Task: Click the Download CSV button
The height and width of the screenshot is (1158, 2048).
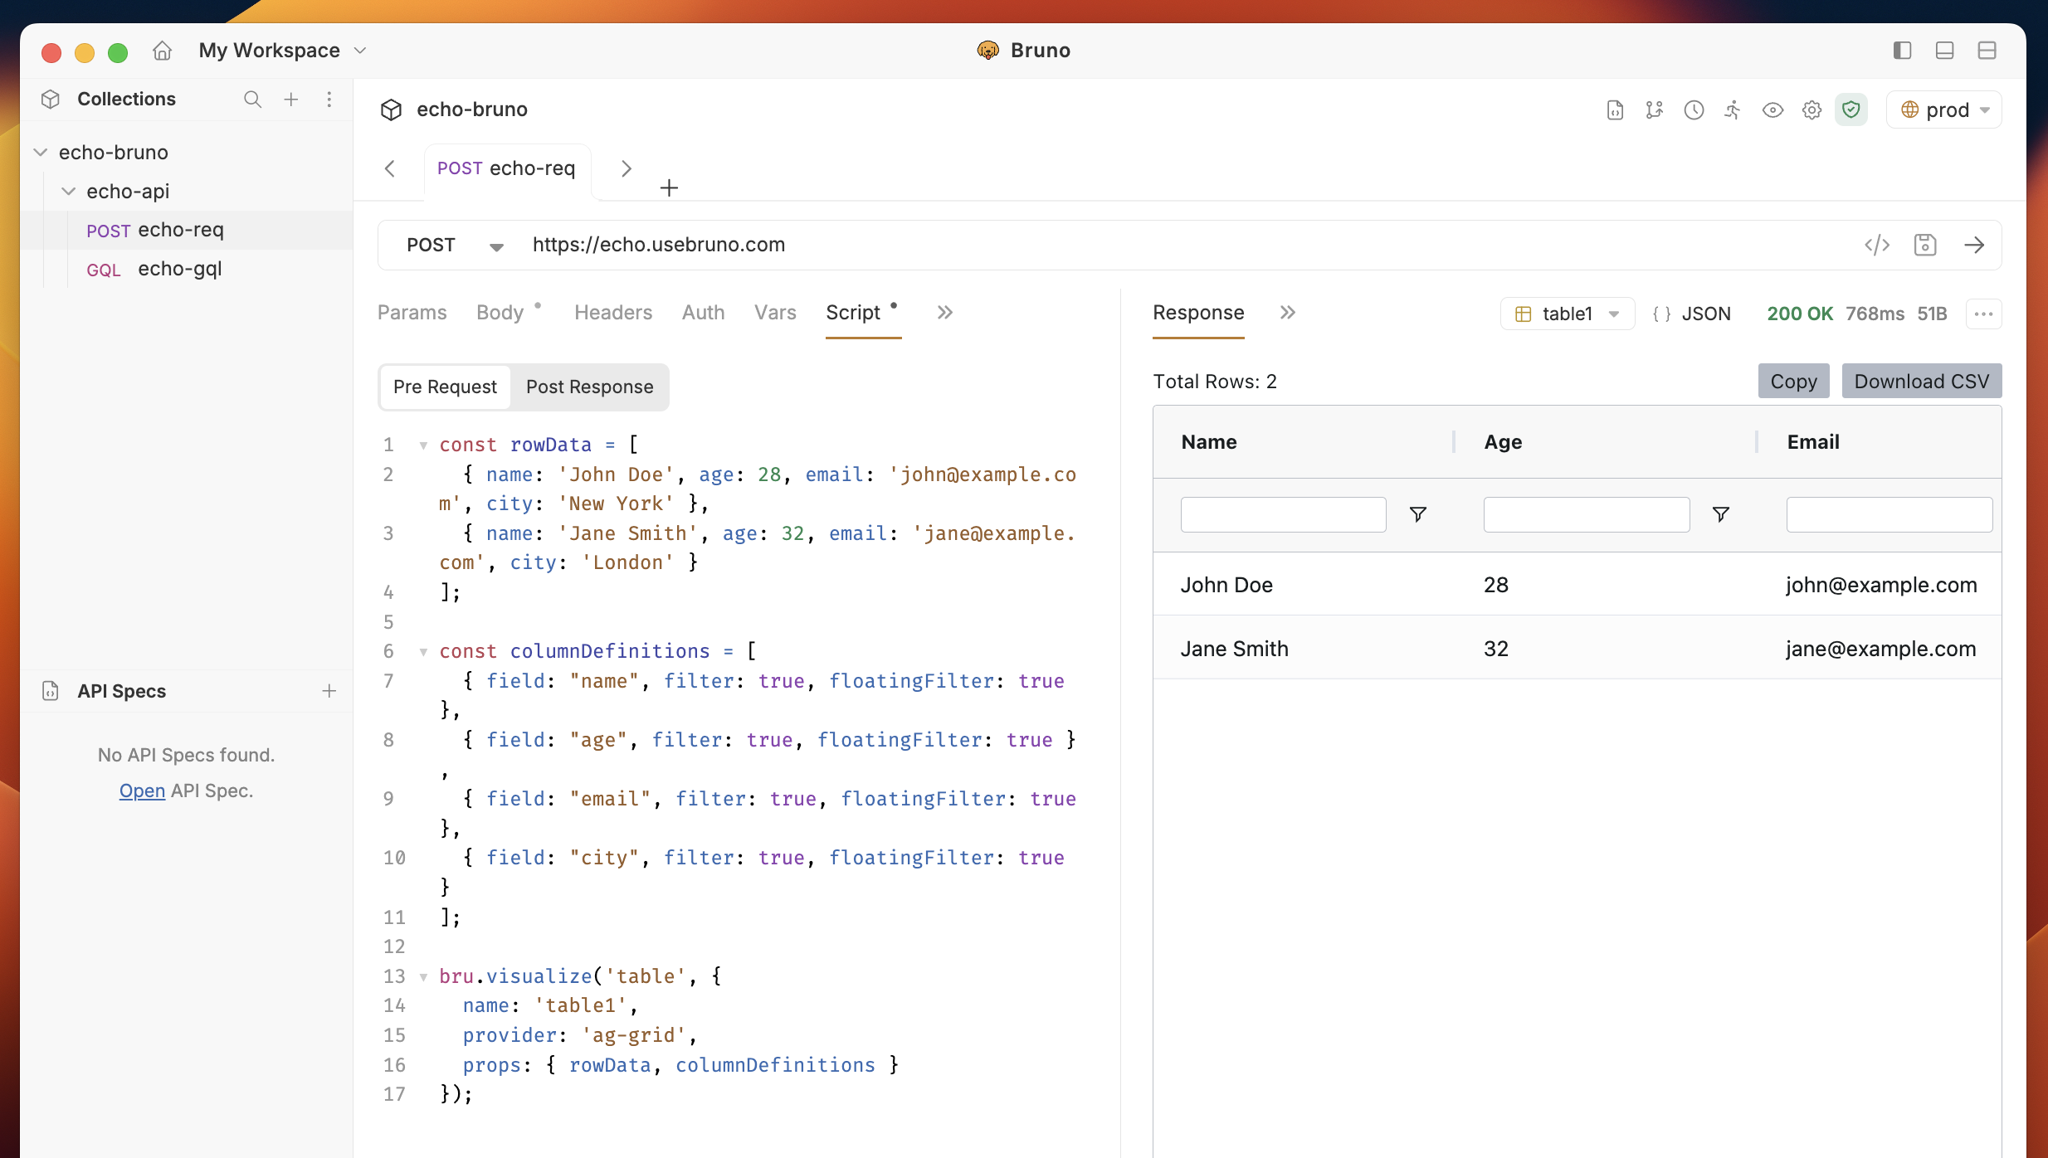Action: pos(1921,381)
